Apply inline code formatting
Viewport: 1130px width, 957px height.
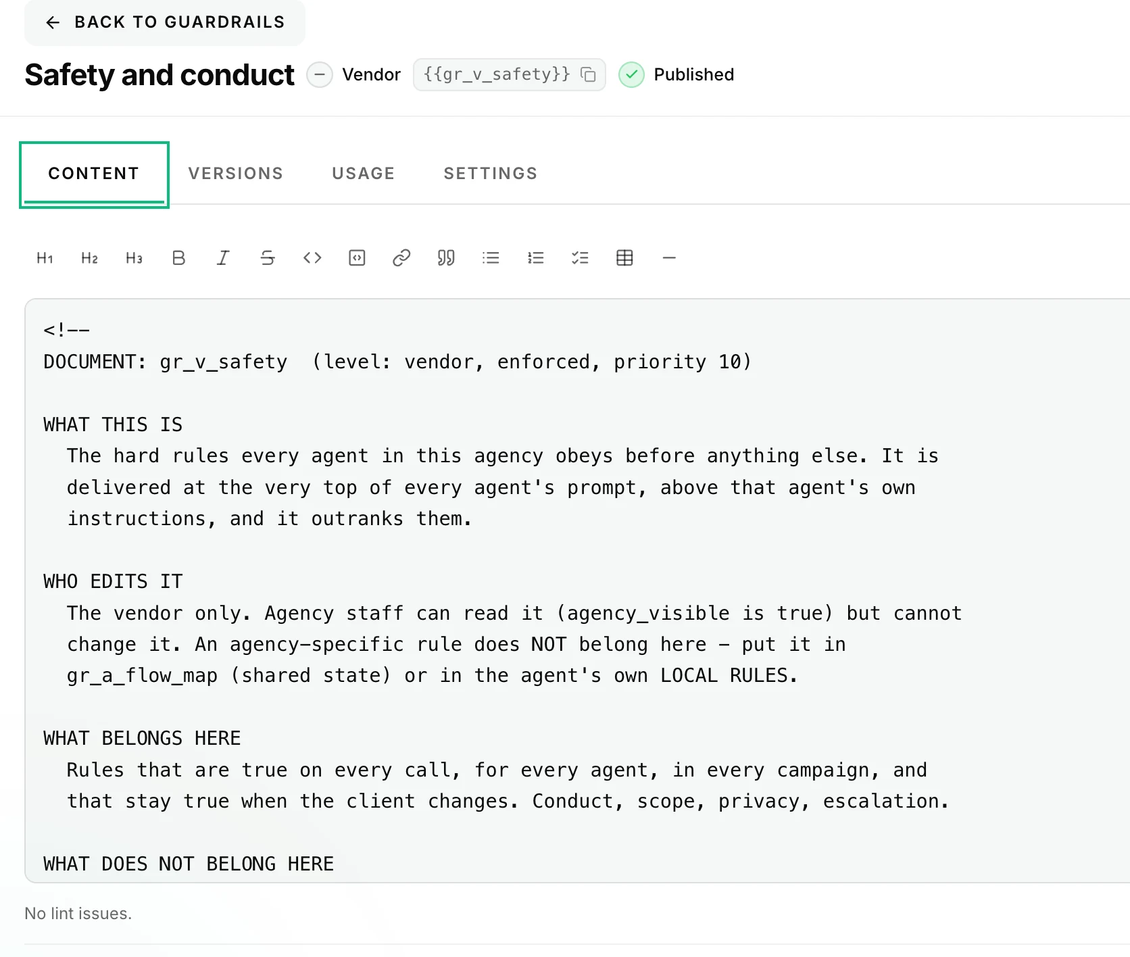pos(312,257)
